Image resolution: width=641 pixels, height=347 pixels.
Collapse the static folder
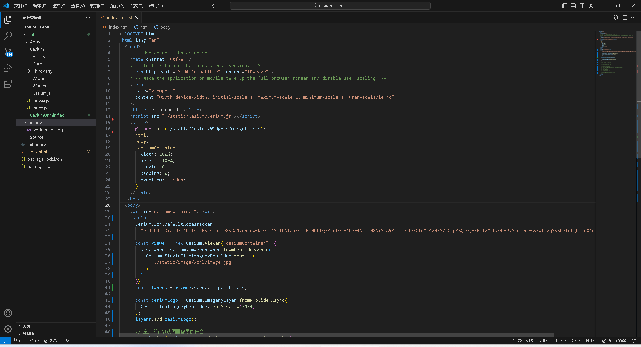coord(56,34)
